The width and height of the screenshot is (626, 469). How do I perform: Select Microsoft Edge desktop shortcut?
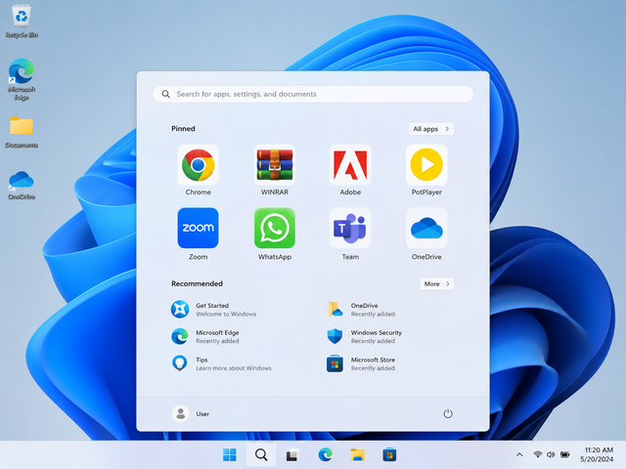(x=22, y=79)
